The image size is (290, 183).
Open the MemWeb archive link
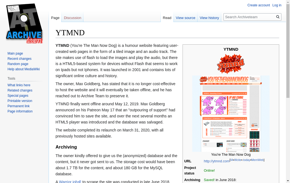tap(257, 160)
